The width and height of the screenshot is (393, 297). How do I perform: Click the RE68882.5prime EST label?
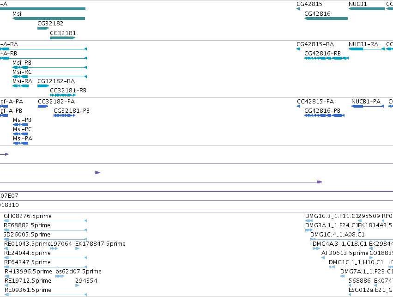coord(27,225)
